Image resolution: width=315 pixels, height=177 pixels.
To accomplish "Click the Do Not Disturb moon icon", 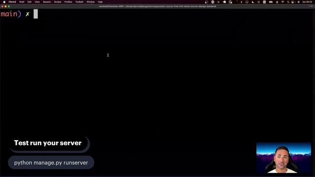I will point(253,2).
